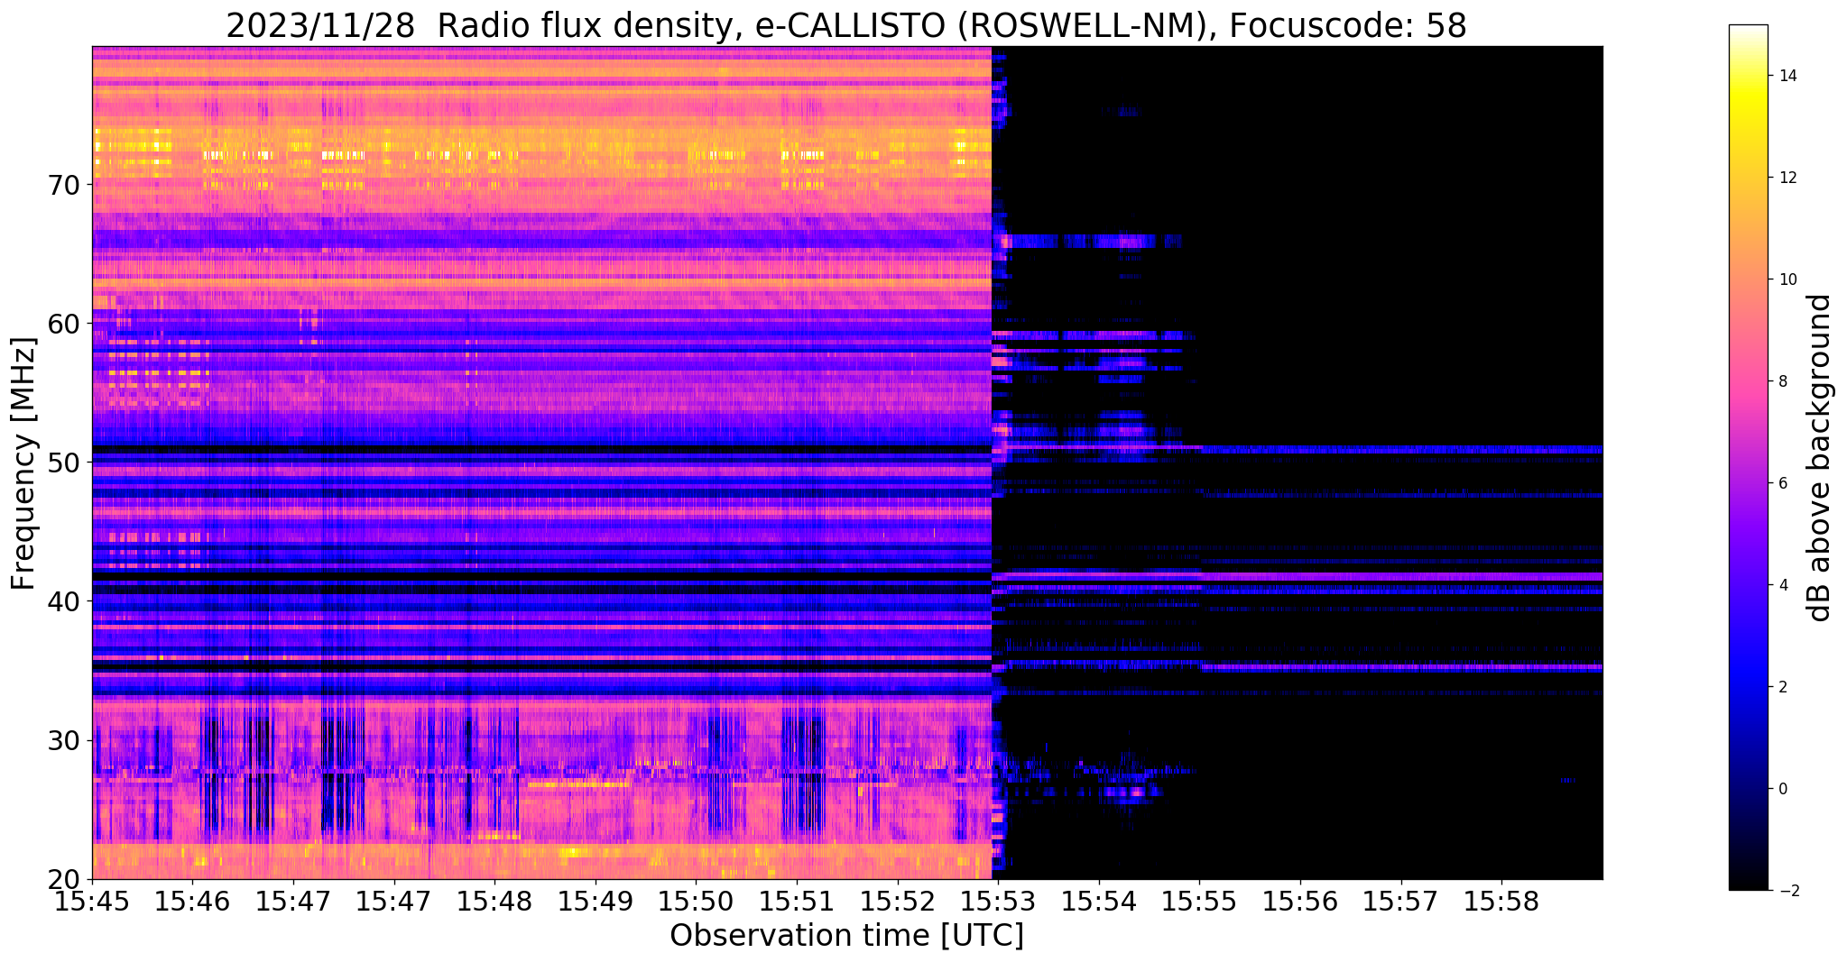Click the pink region of the colorbar near 8

[1748, 381]
